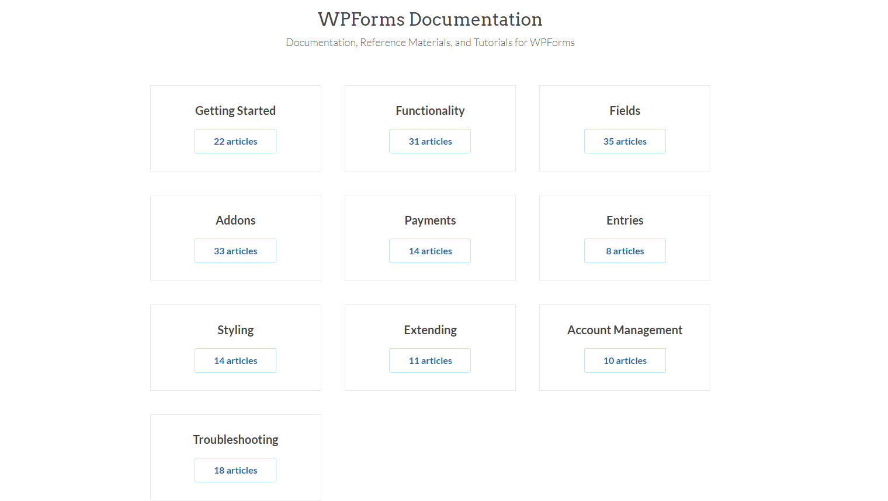The width and height of the screenshot is (888, 501).
Task: Click the Documentation, Reference Materials subtitle text
Action: [x=430, y=43]
